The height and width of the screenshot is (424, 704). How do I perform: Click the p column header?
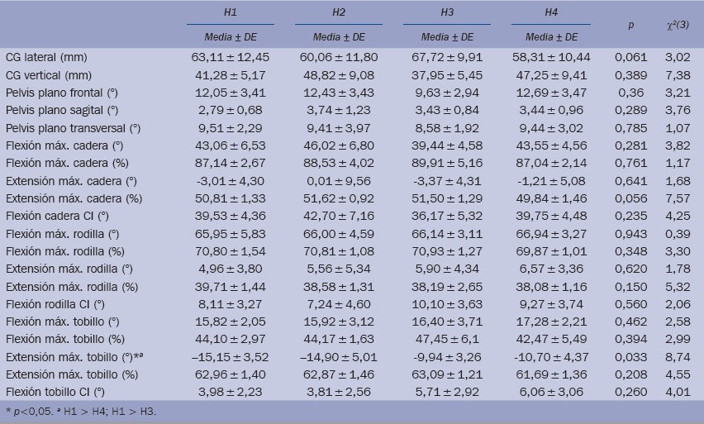point(632,26)
